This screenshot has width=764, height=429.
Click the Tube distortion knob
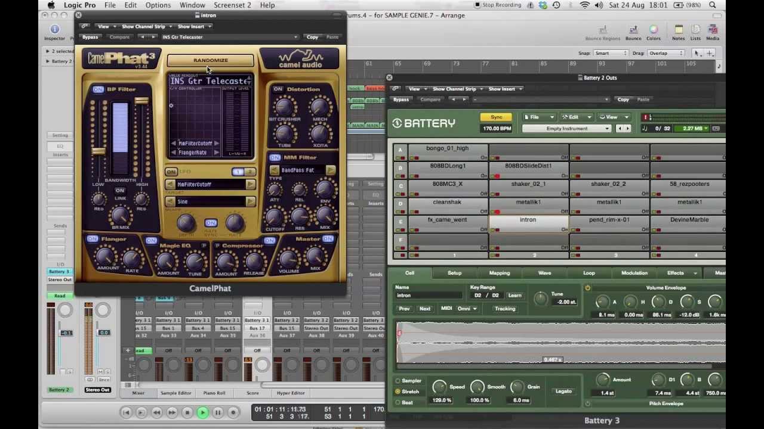point(284,134)
